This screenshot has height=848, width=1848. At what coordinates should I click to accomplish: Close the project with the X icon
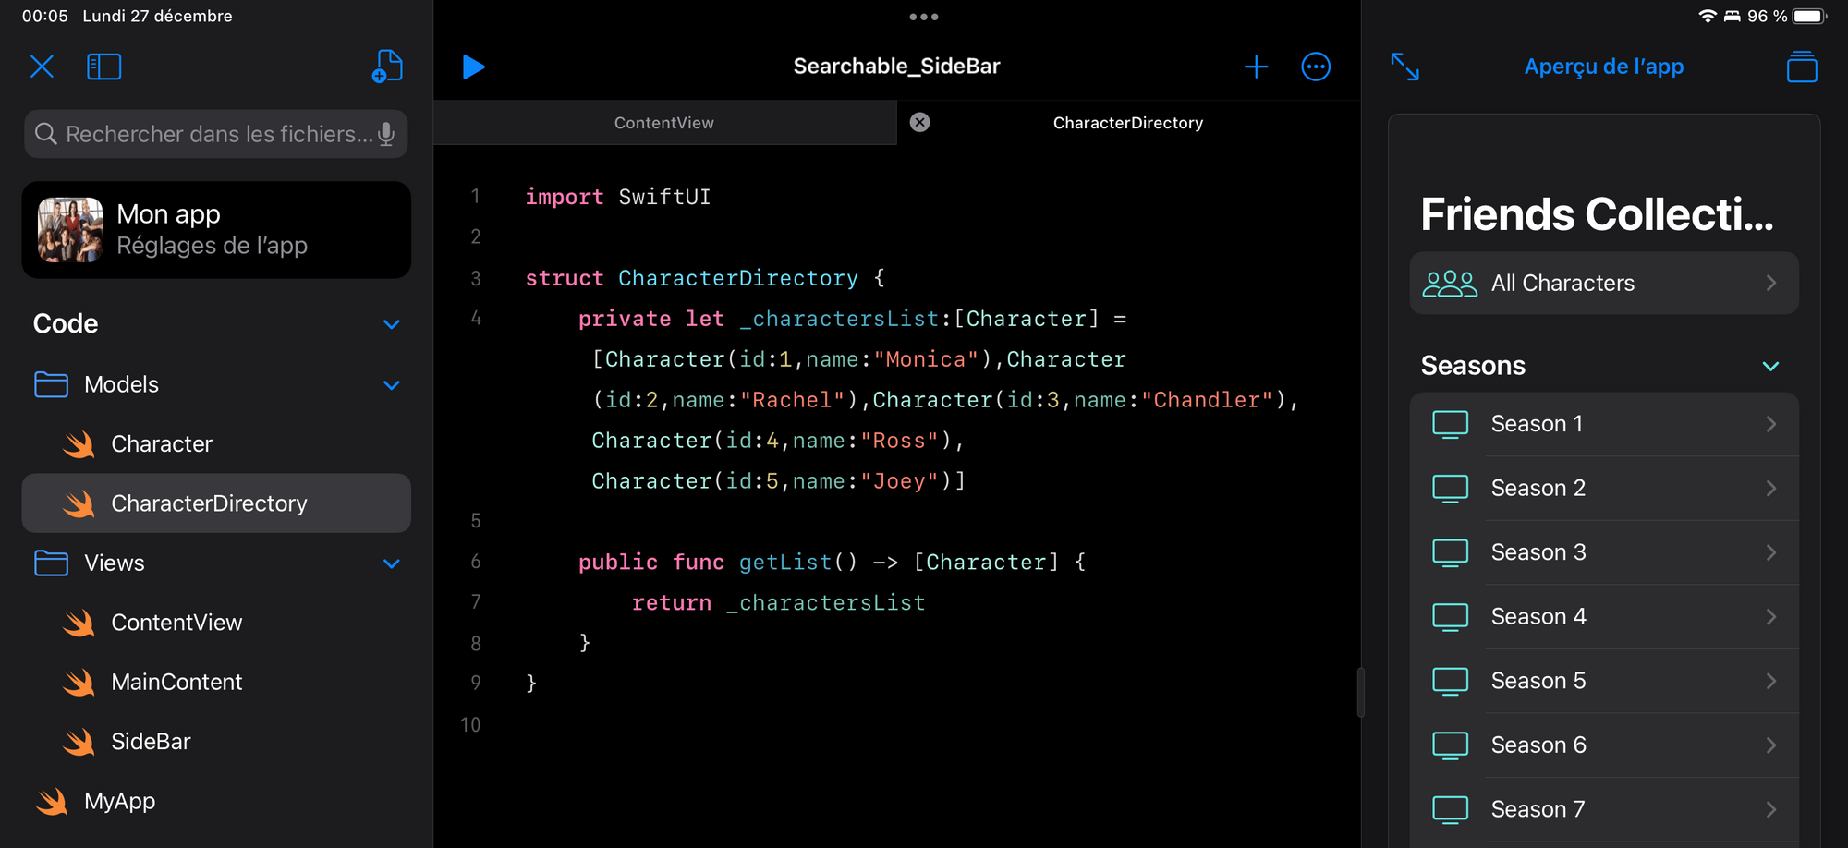pos(42,67)
